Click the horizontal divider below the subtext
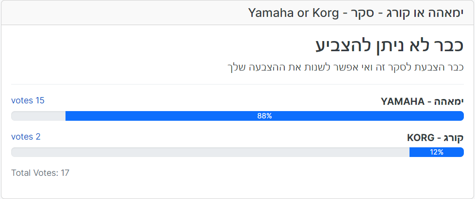Screen dimensions: 475x199 [238, 84]
